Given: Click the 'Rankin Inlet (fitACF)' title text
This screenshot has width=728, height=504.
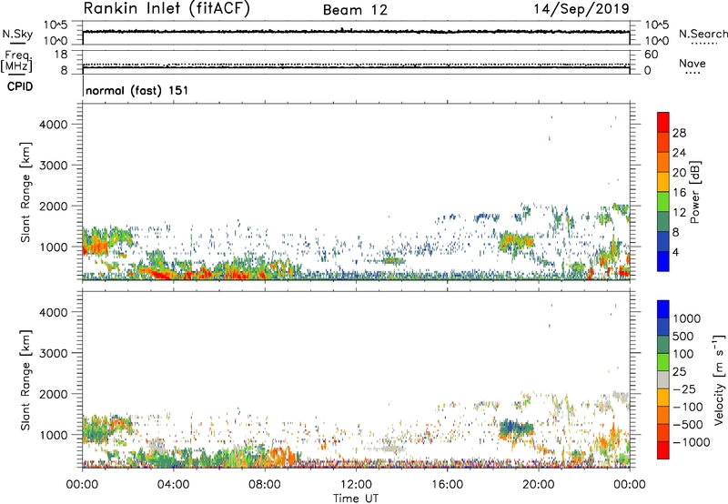Looking at the screenshot, I should coord(167,9).
